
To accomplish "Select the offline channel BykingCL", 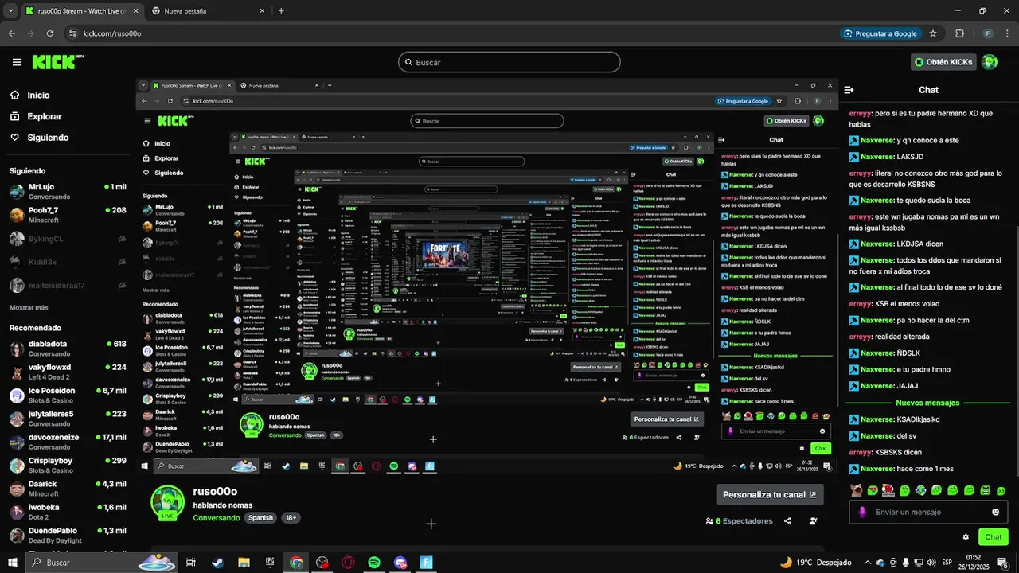I will click(x=68, y=239).
